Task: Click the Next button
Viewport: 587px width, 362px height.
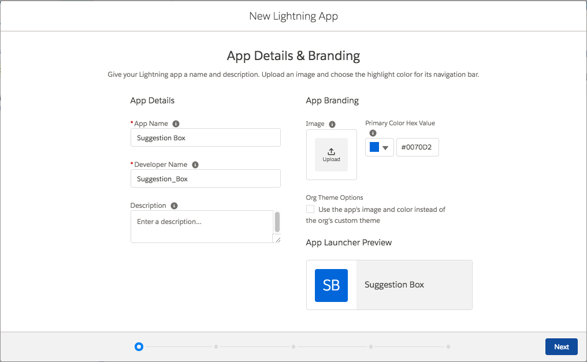Action: pyautogui.click(x=561, y=346)
